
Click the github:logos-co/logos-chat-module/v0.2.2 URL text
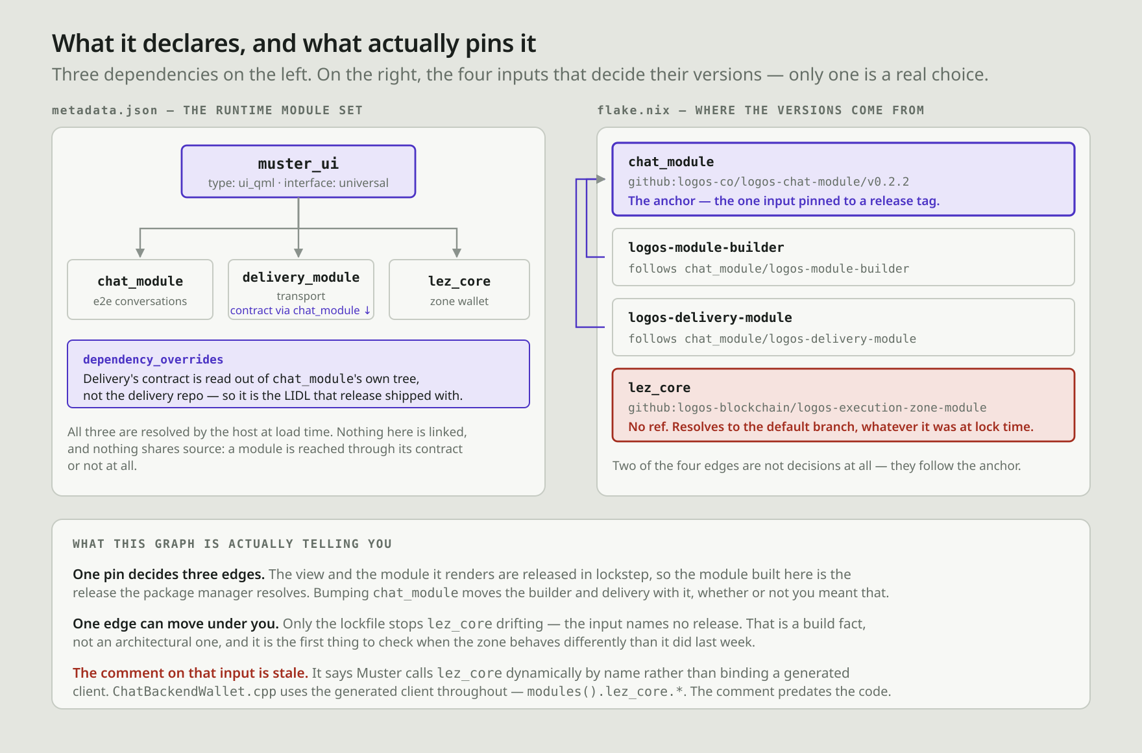(x=768, y=182)
